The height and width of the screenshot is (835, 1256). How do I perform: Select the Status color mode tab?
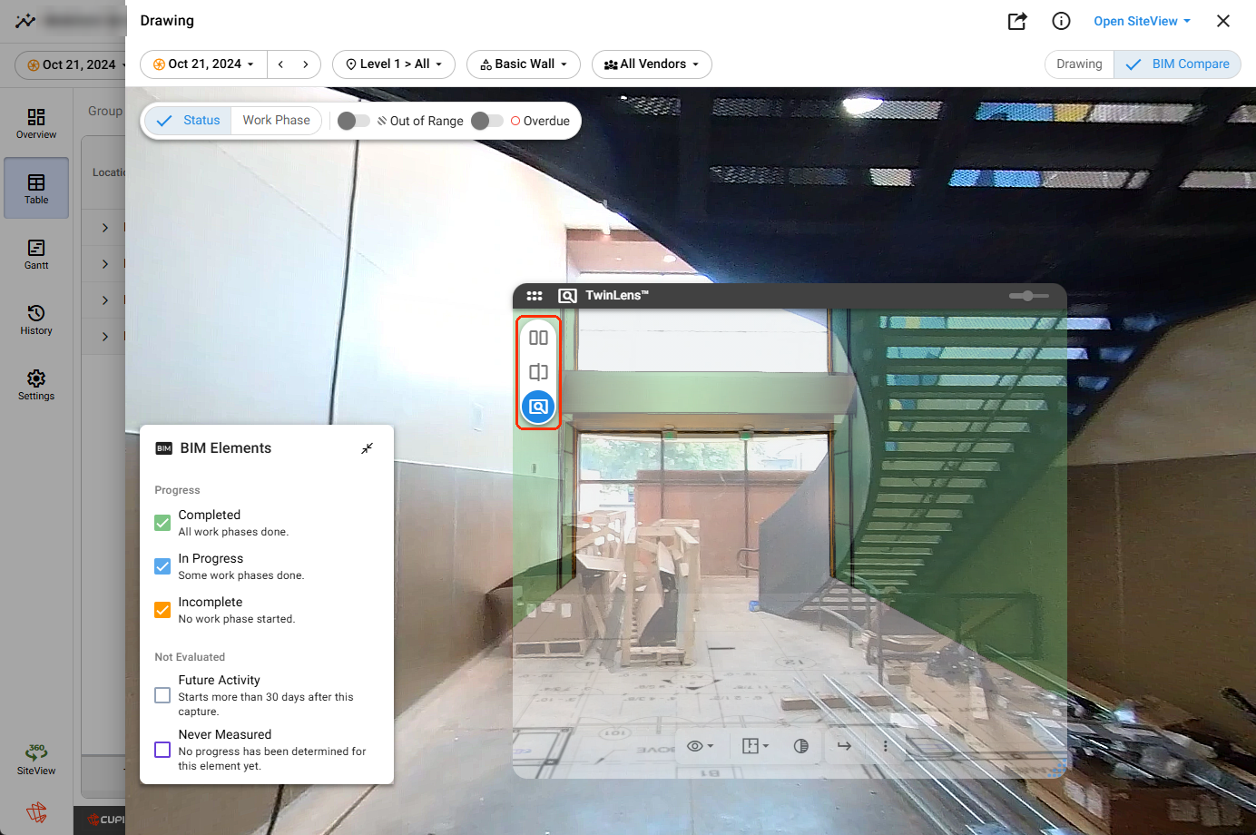tap(188, 121)
